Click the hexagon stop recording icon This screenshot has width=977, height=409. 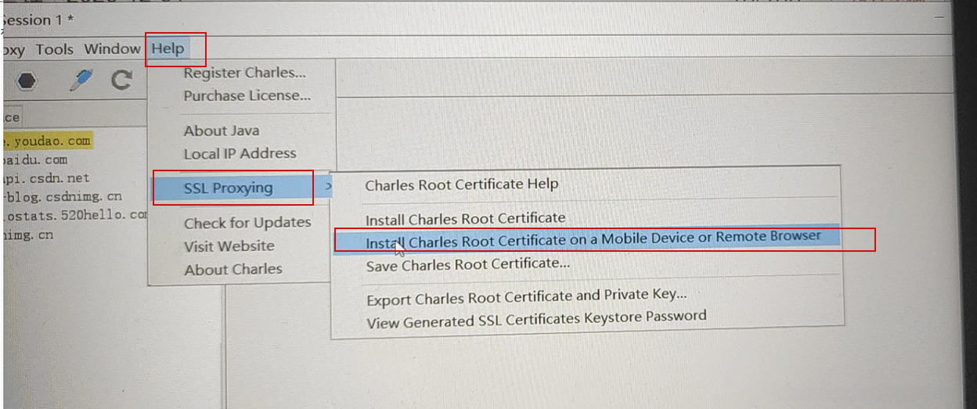(27, 81)
